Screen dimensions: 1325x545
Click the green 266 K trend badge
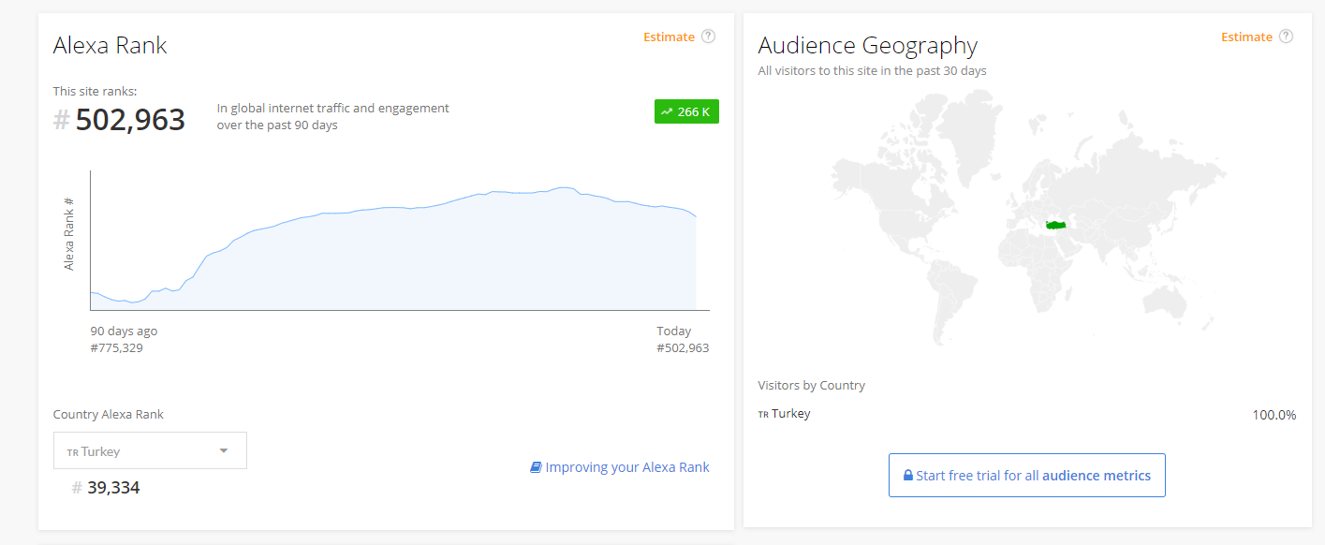point(686,111)
